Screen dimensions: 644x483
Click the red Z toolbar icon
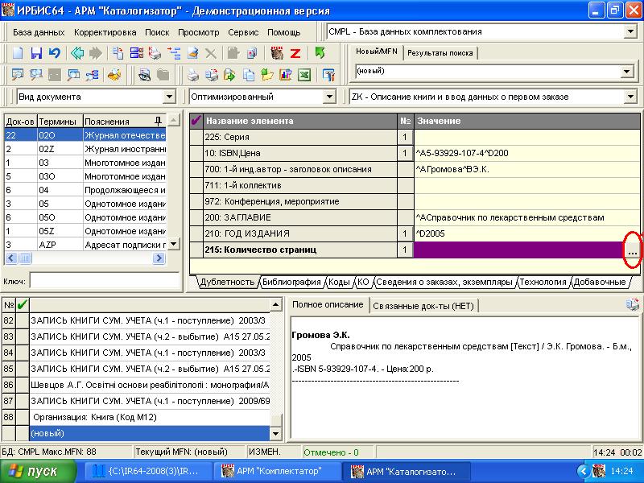point(295,53)
